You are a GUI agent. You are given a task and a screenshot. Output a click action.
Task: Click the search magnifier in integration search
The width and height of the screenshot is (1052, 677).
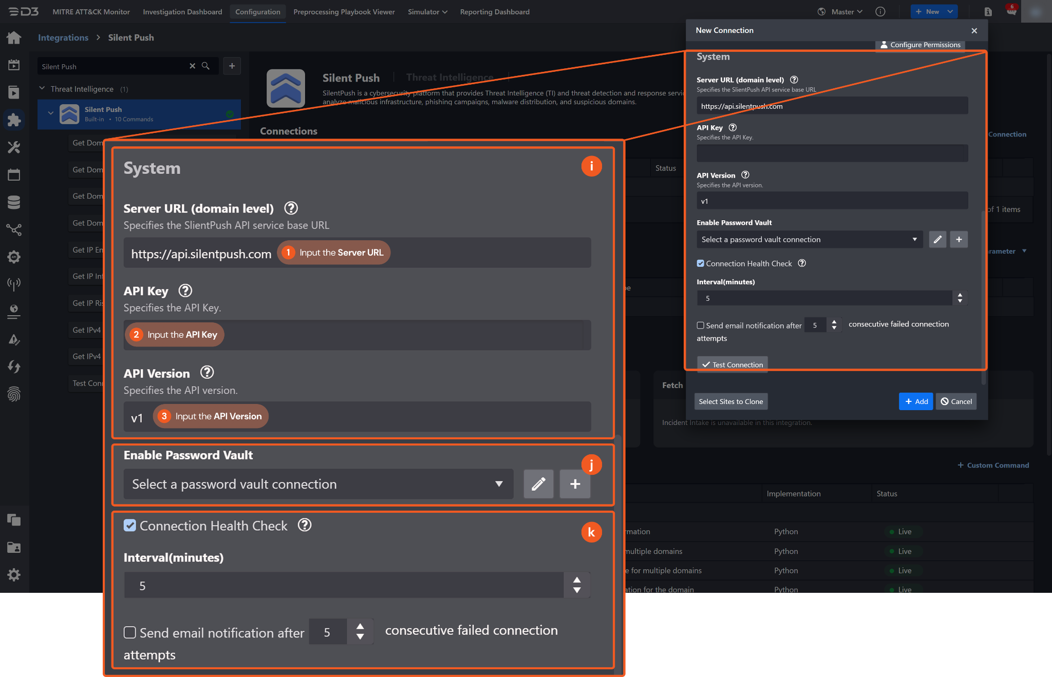pyautogui.click(x=205, y=66)
